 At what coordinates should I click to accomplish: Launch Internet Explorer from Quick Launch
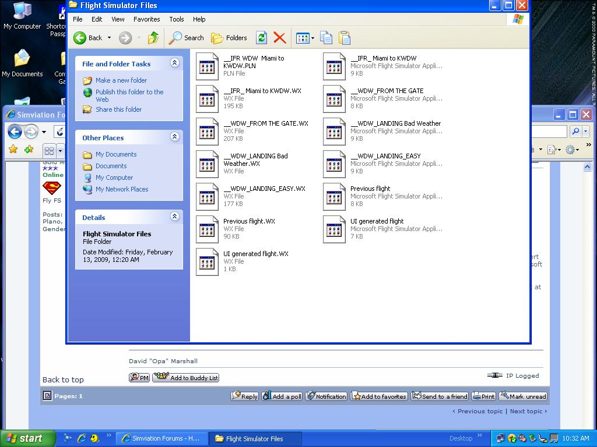[82, 438]
